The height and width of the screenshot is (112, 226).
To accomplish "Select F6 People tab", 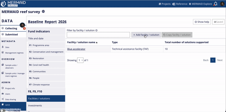I will click(46, 78).
